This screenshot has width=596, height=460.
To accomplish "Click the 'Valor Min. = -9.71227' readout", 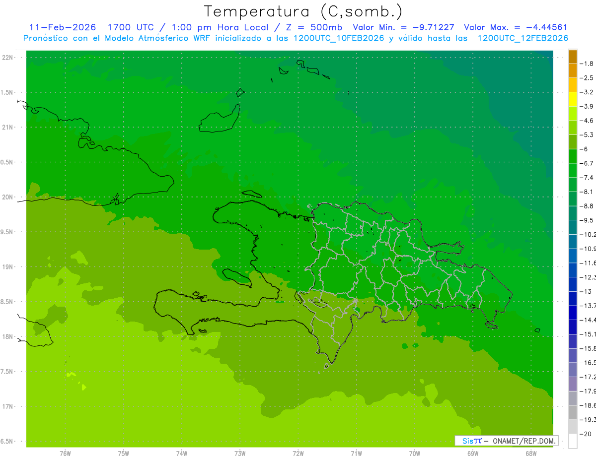I will tap(403, 28).
